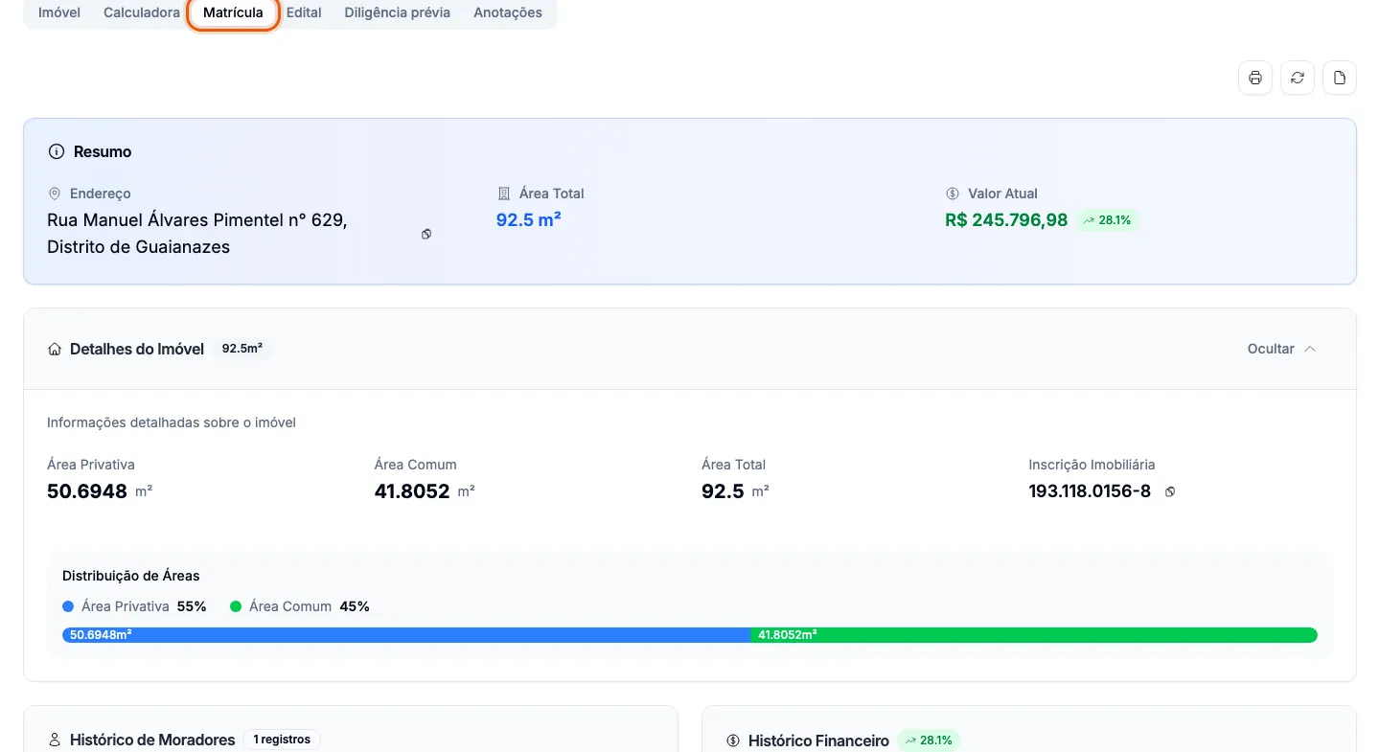Click the 92.5m² badge in Detalhes header
Viewport: 1380px width, 752px height.
click(242, 349)
